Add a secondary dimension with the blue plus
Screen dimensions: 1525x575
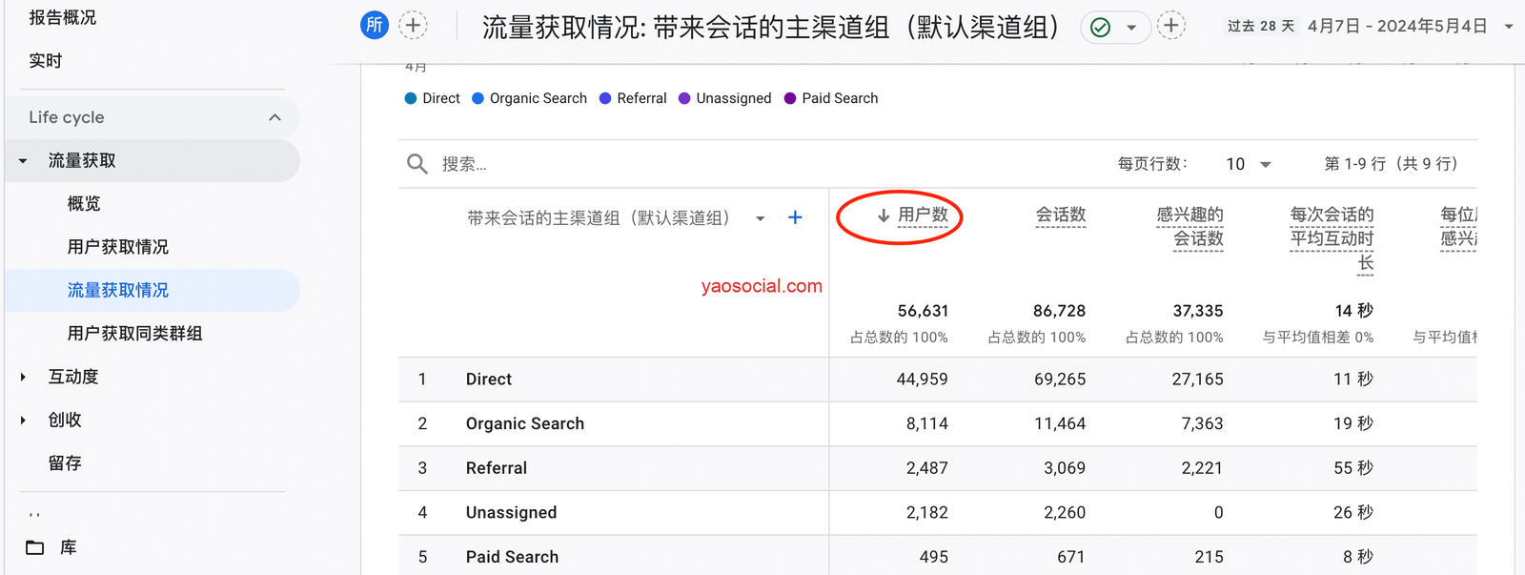tap(795, 218)
